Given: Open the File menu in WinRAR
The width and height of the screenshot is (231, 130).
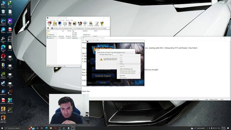Looking at the screenshot, I should [x=48, y=20].
